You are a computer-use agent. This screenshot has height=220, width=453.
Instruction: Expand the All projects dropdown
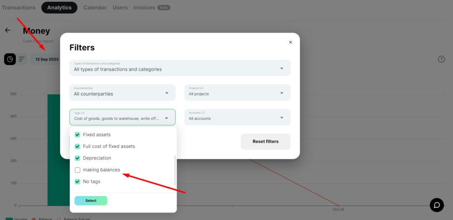click(238, 93)
